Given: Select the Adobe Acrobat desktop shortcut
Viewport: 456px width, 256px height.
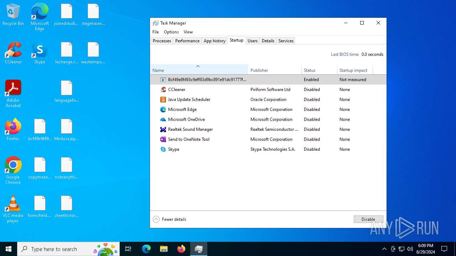Looking at the screenshot, I should [13, 94].
